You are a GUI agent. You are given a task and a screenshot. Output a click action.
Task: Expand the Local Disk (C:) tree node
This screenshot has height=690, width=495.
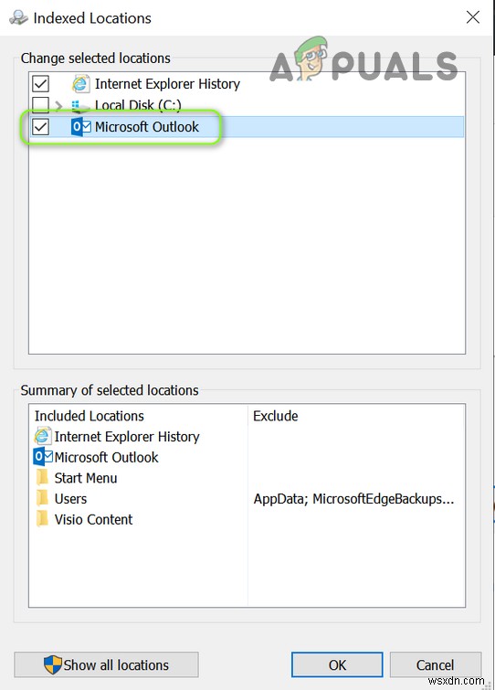tap(58, 106)
